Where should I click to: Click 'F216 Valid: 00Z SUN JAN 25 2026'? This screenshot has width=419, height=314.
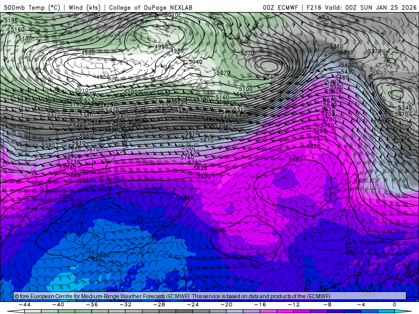(361, 7)
